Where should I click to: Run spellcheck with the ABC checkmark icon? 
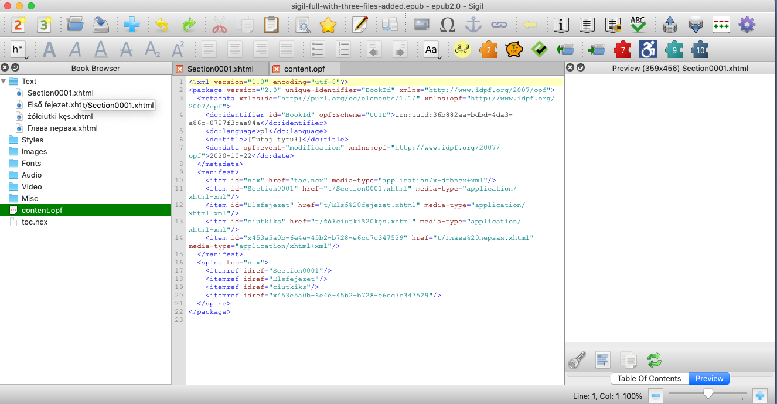click(638, 25)
